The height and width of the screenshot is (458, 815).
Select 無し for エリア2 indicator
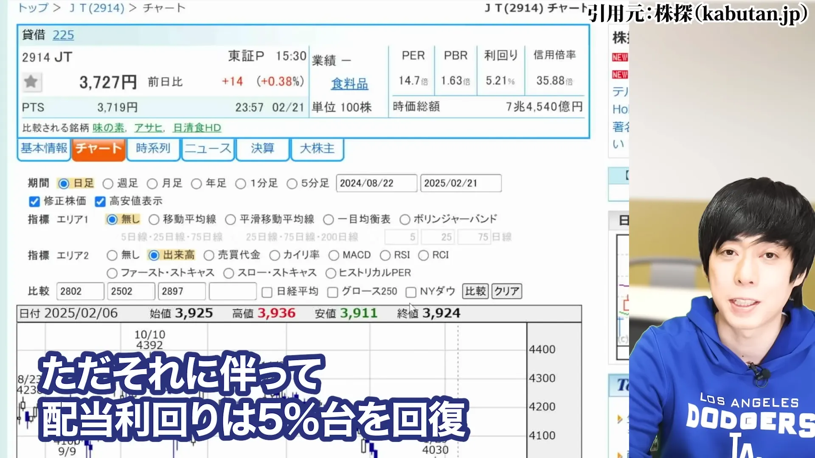click(x=112, y=255)
